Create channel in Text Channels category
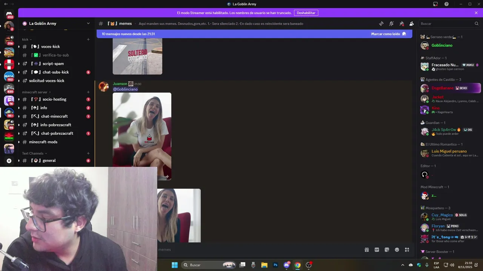The width and height of the screenshot is (483, 271). tap(88, 153)
